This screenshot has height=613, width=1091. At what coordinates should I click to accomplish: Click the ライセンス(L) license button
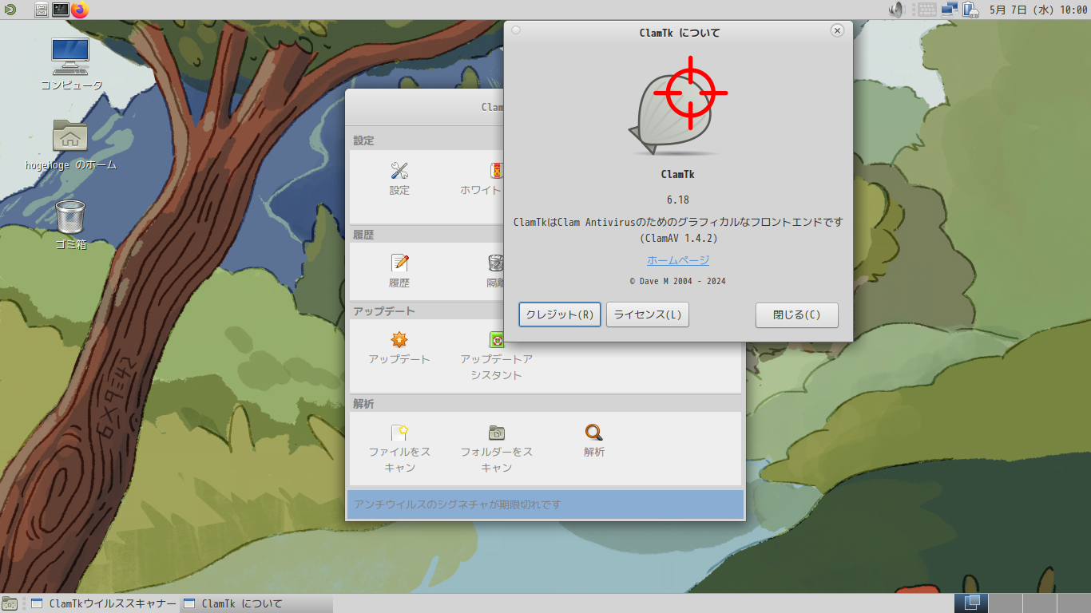point(648,314)
